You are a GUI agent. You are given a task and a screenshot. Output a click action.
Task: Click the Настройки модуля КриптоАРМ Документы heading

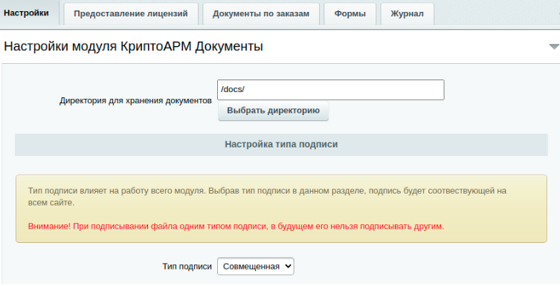[133, 46]
